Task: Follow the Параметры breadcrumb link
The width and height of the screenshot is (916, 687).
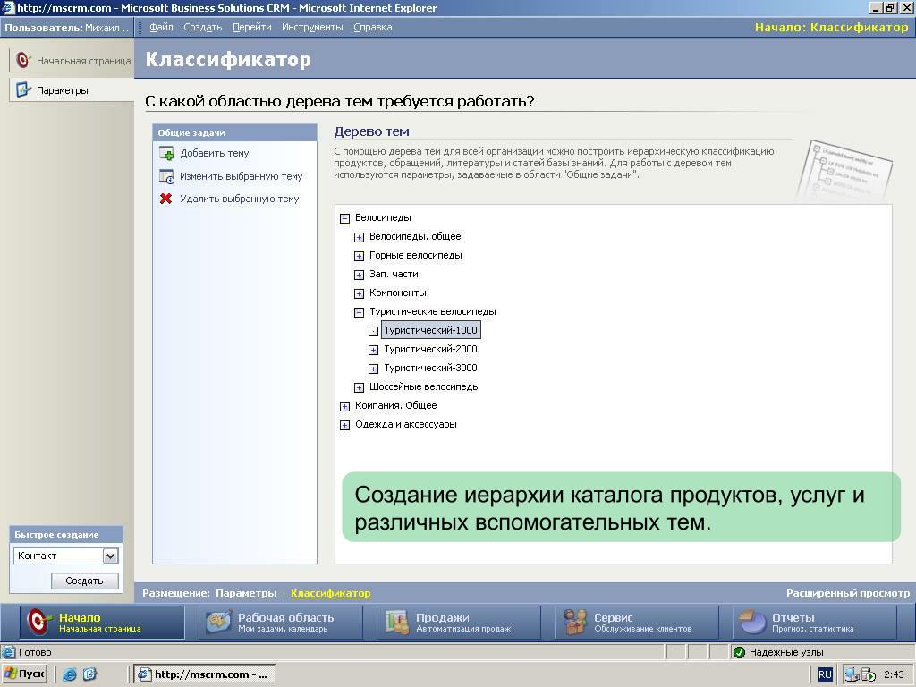Action: (246, 593)
